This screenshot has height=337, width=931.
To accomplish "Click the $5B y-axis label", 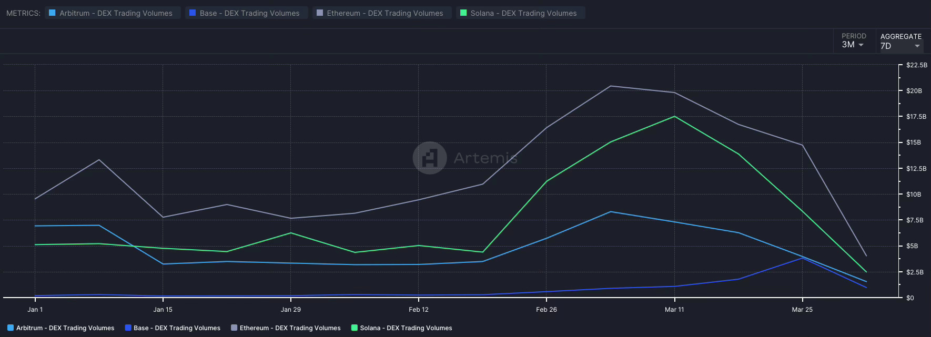I will pyautogui.click(x=912, y=246).
